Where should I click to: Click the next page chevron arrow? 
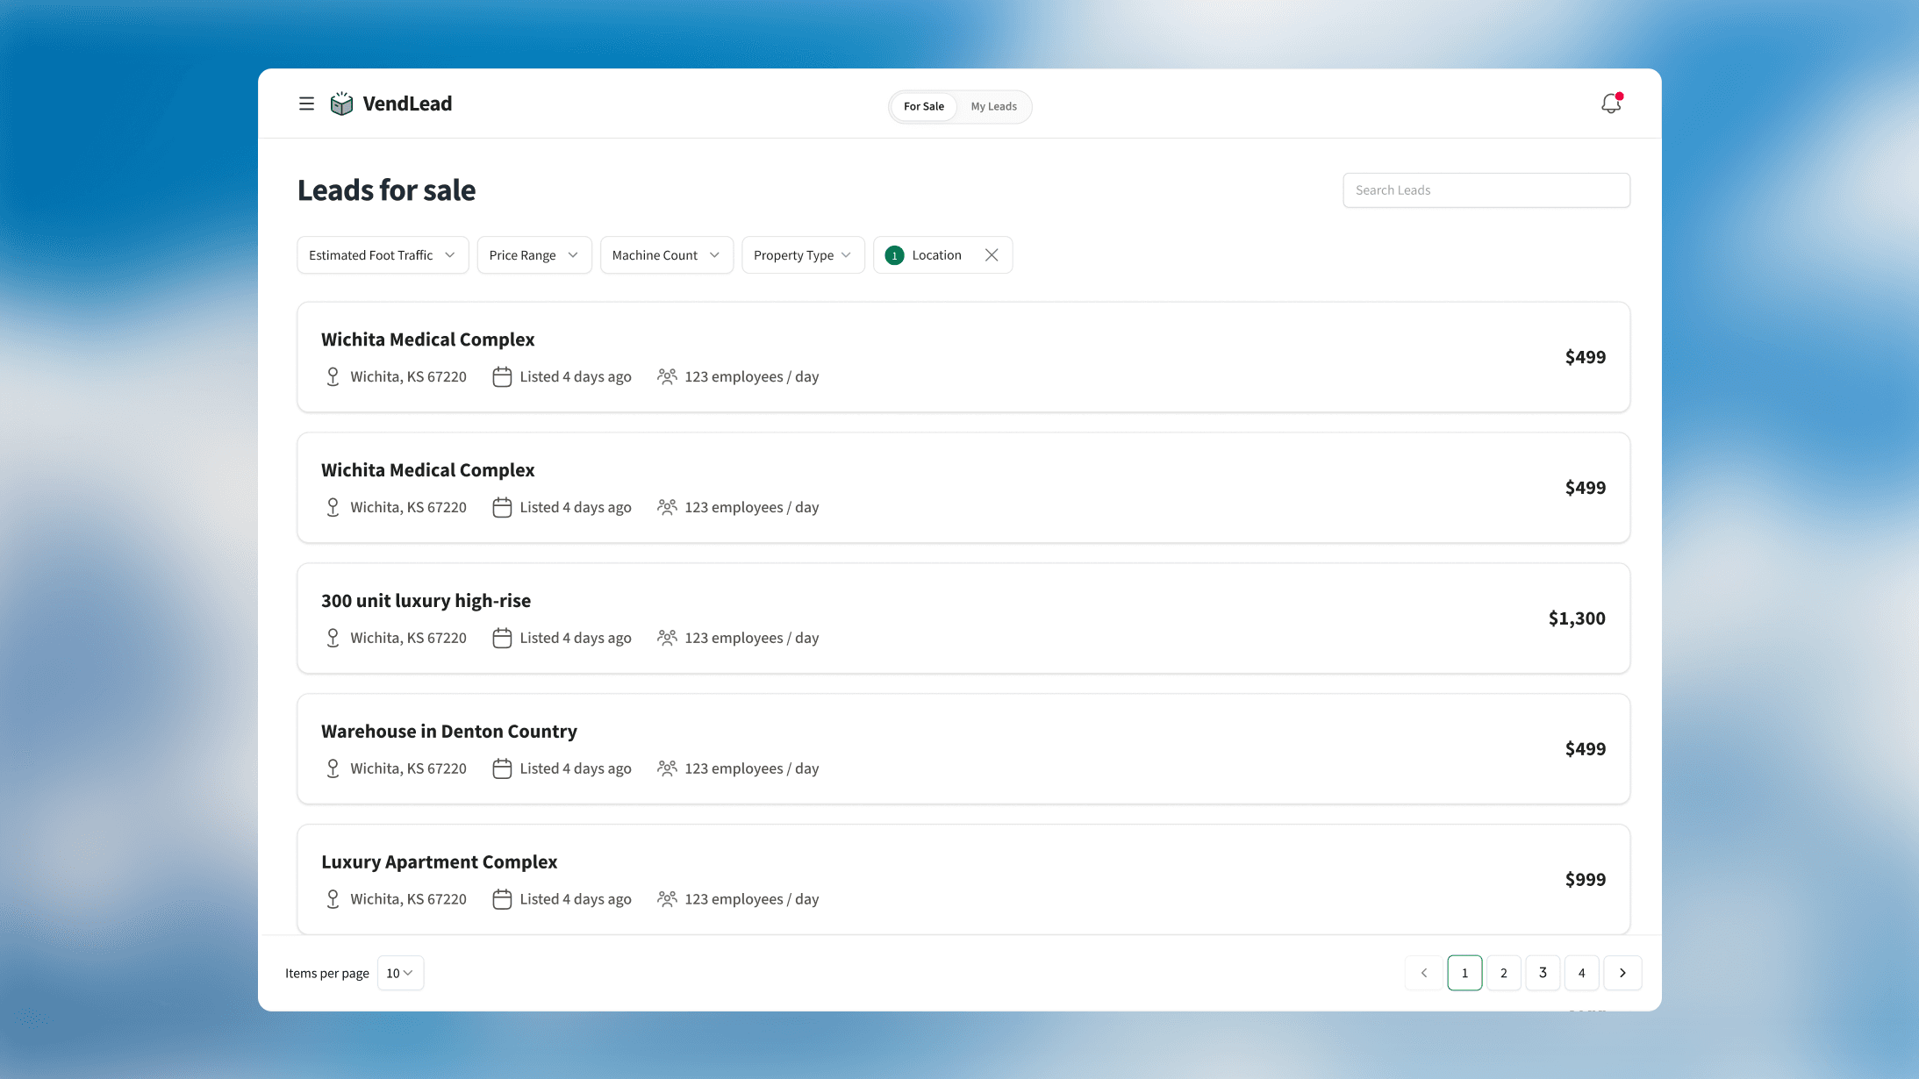tap(1622, 972)
